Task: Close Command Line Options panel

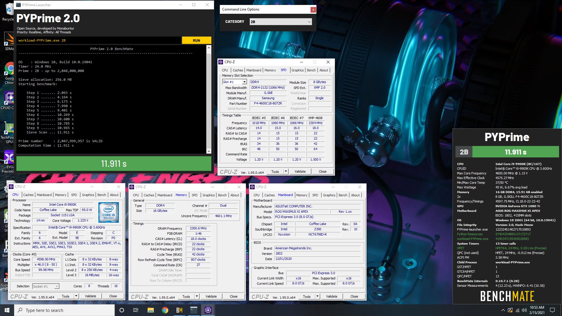Action: (x=313, y=10)
